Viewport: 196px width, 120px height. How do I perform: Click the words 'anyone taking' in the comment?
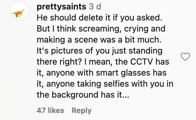coord(74,84)
